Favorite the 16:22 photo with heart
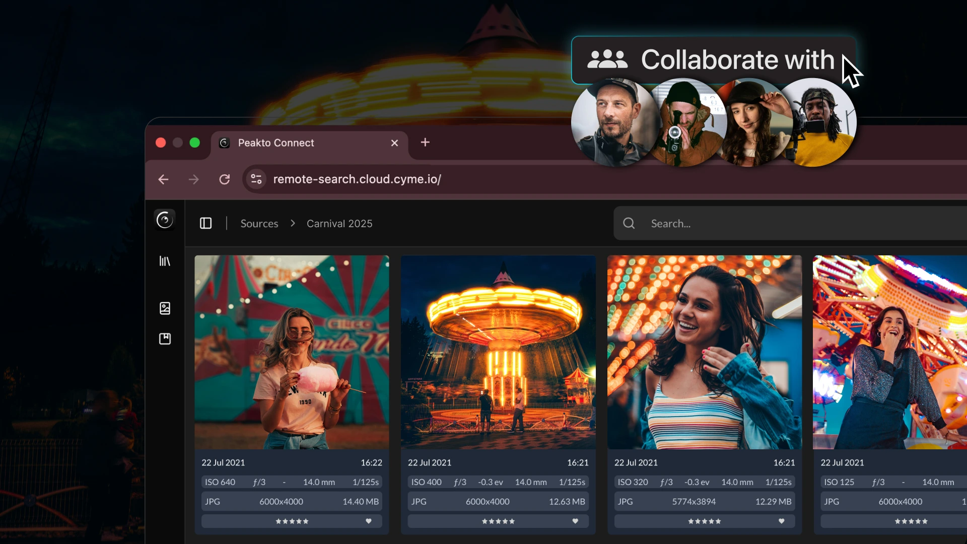Image resolution: width=967 pixels, height=544 pixels. (369, 521)
